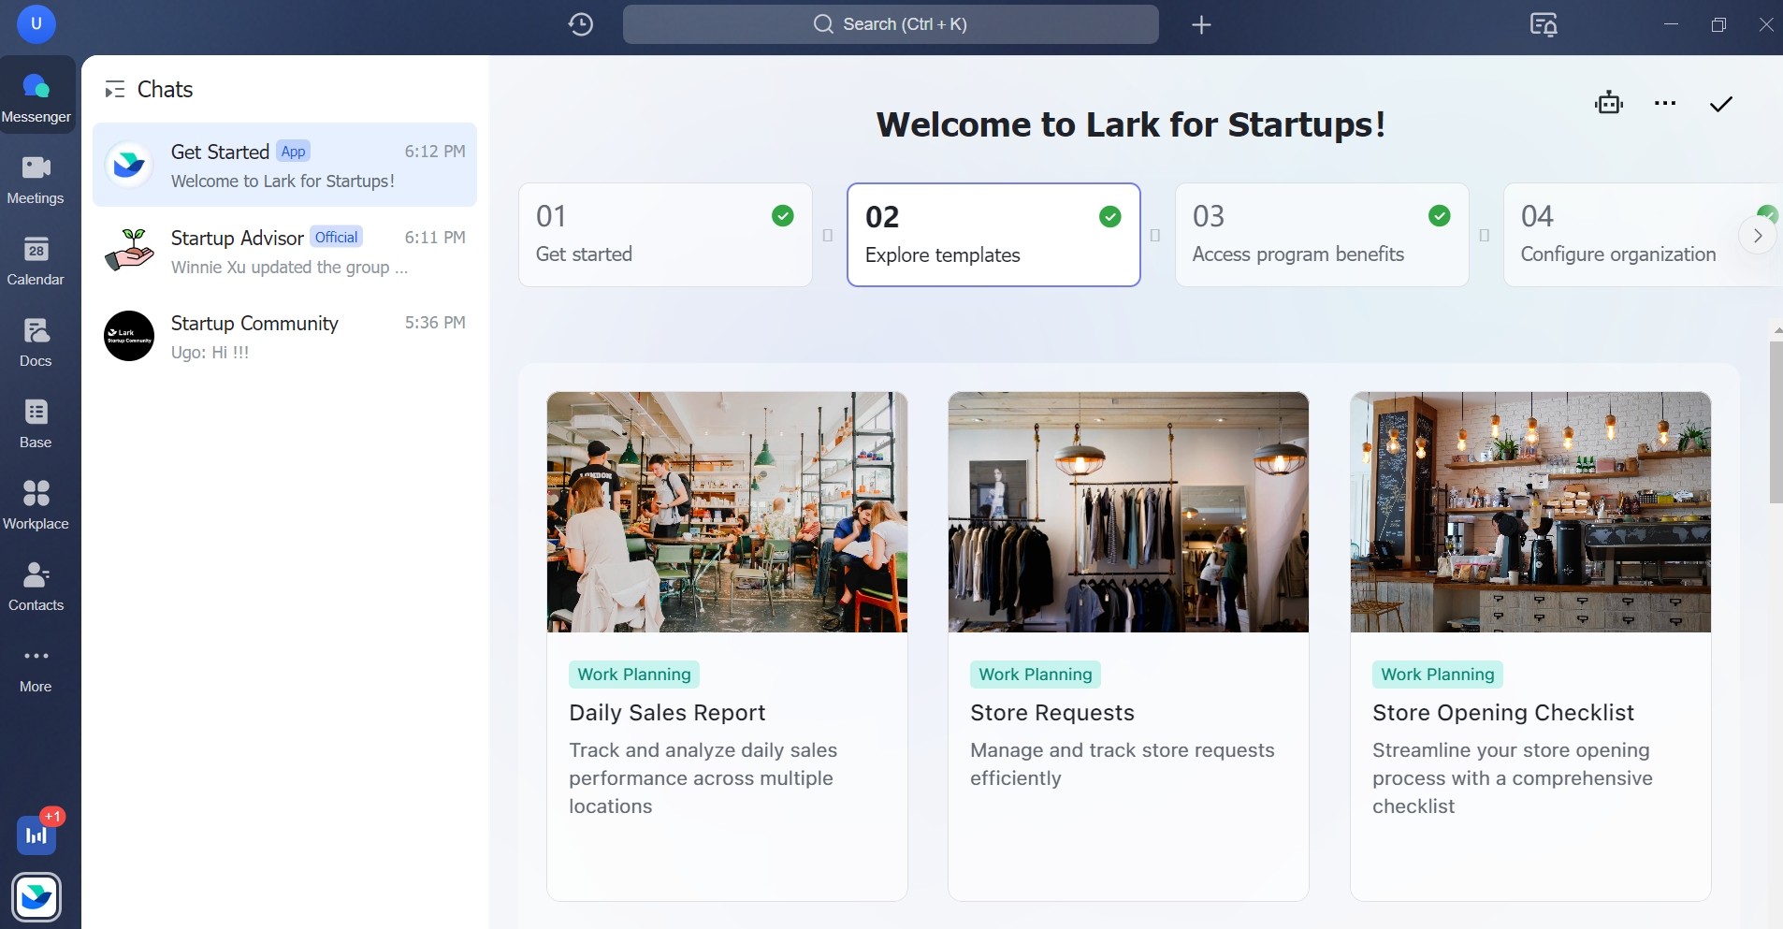
Task: Click Work Planning tag on Store Requests
Action: 1036,675
